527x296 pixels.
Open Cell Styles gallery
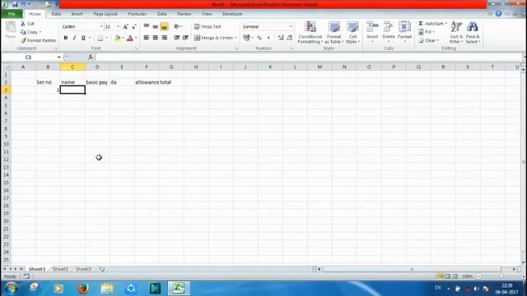[x=352, y=32]
